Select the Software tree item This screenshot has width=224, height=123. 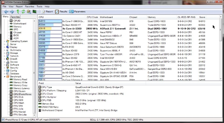pos(15,65)
